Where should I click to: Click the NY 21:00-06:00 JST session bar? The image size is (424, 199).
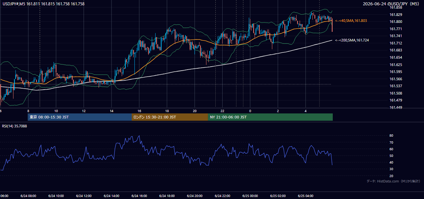click(x=270, y=117)
